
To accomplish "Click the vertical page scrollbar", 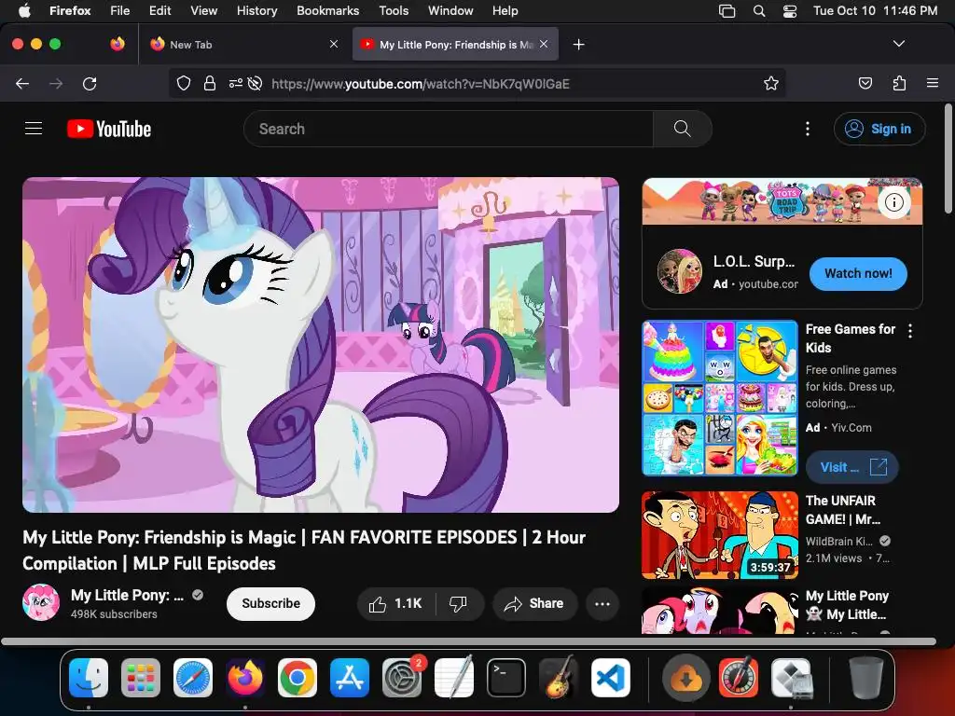I will pyautogui.click(x=948, y=158).
